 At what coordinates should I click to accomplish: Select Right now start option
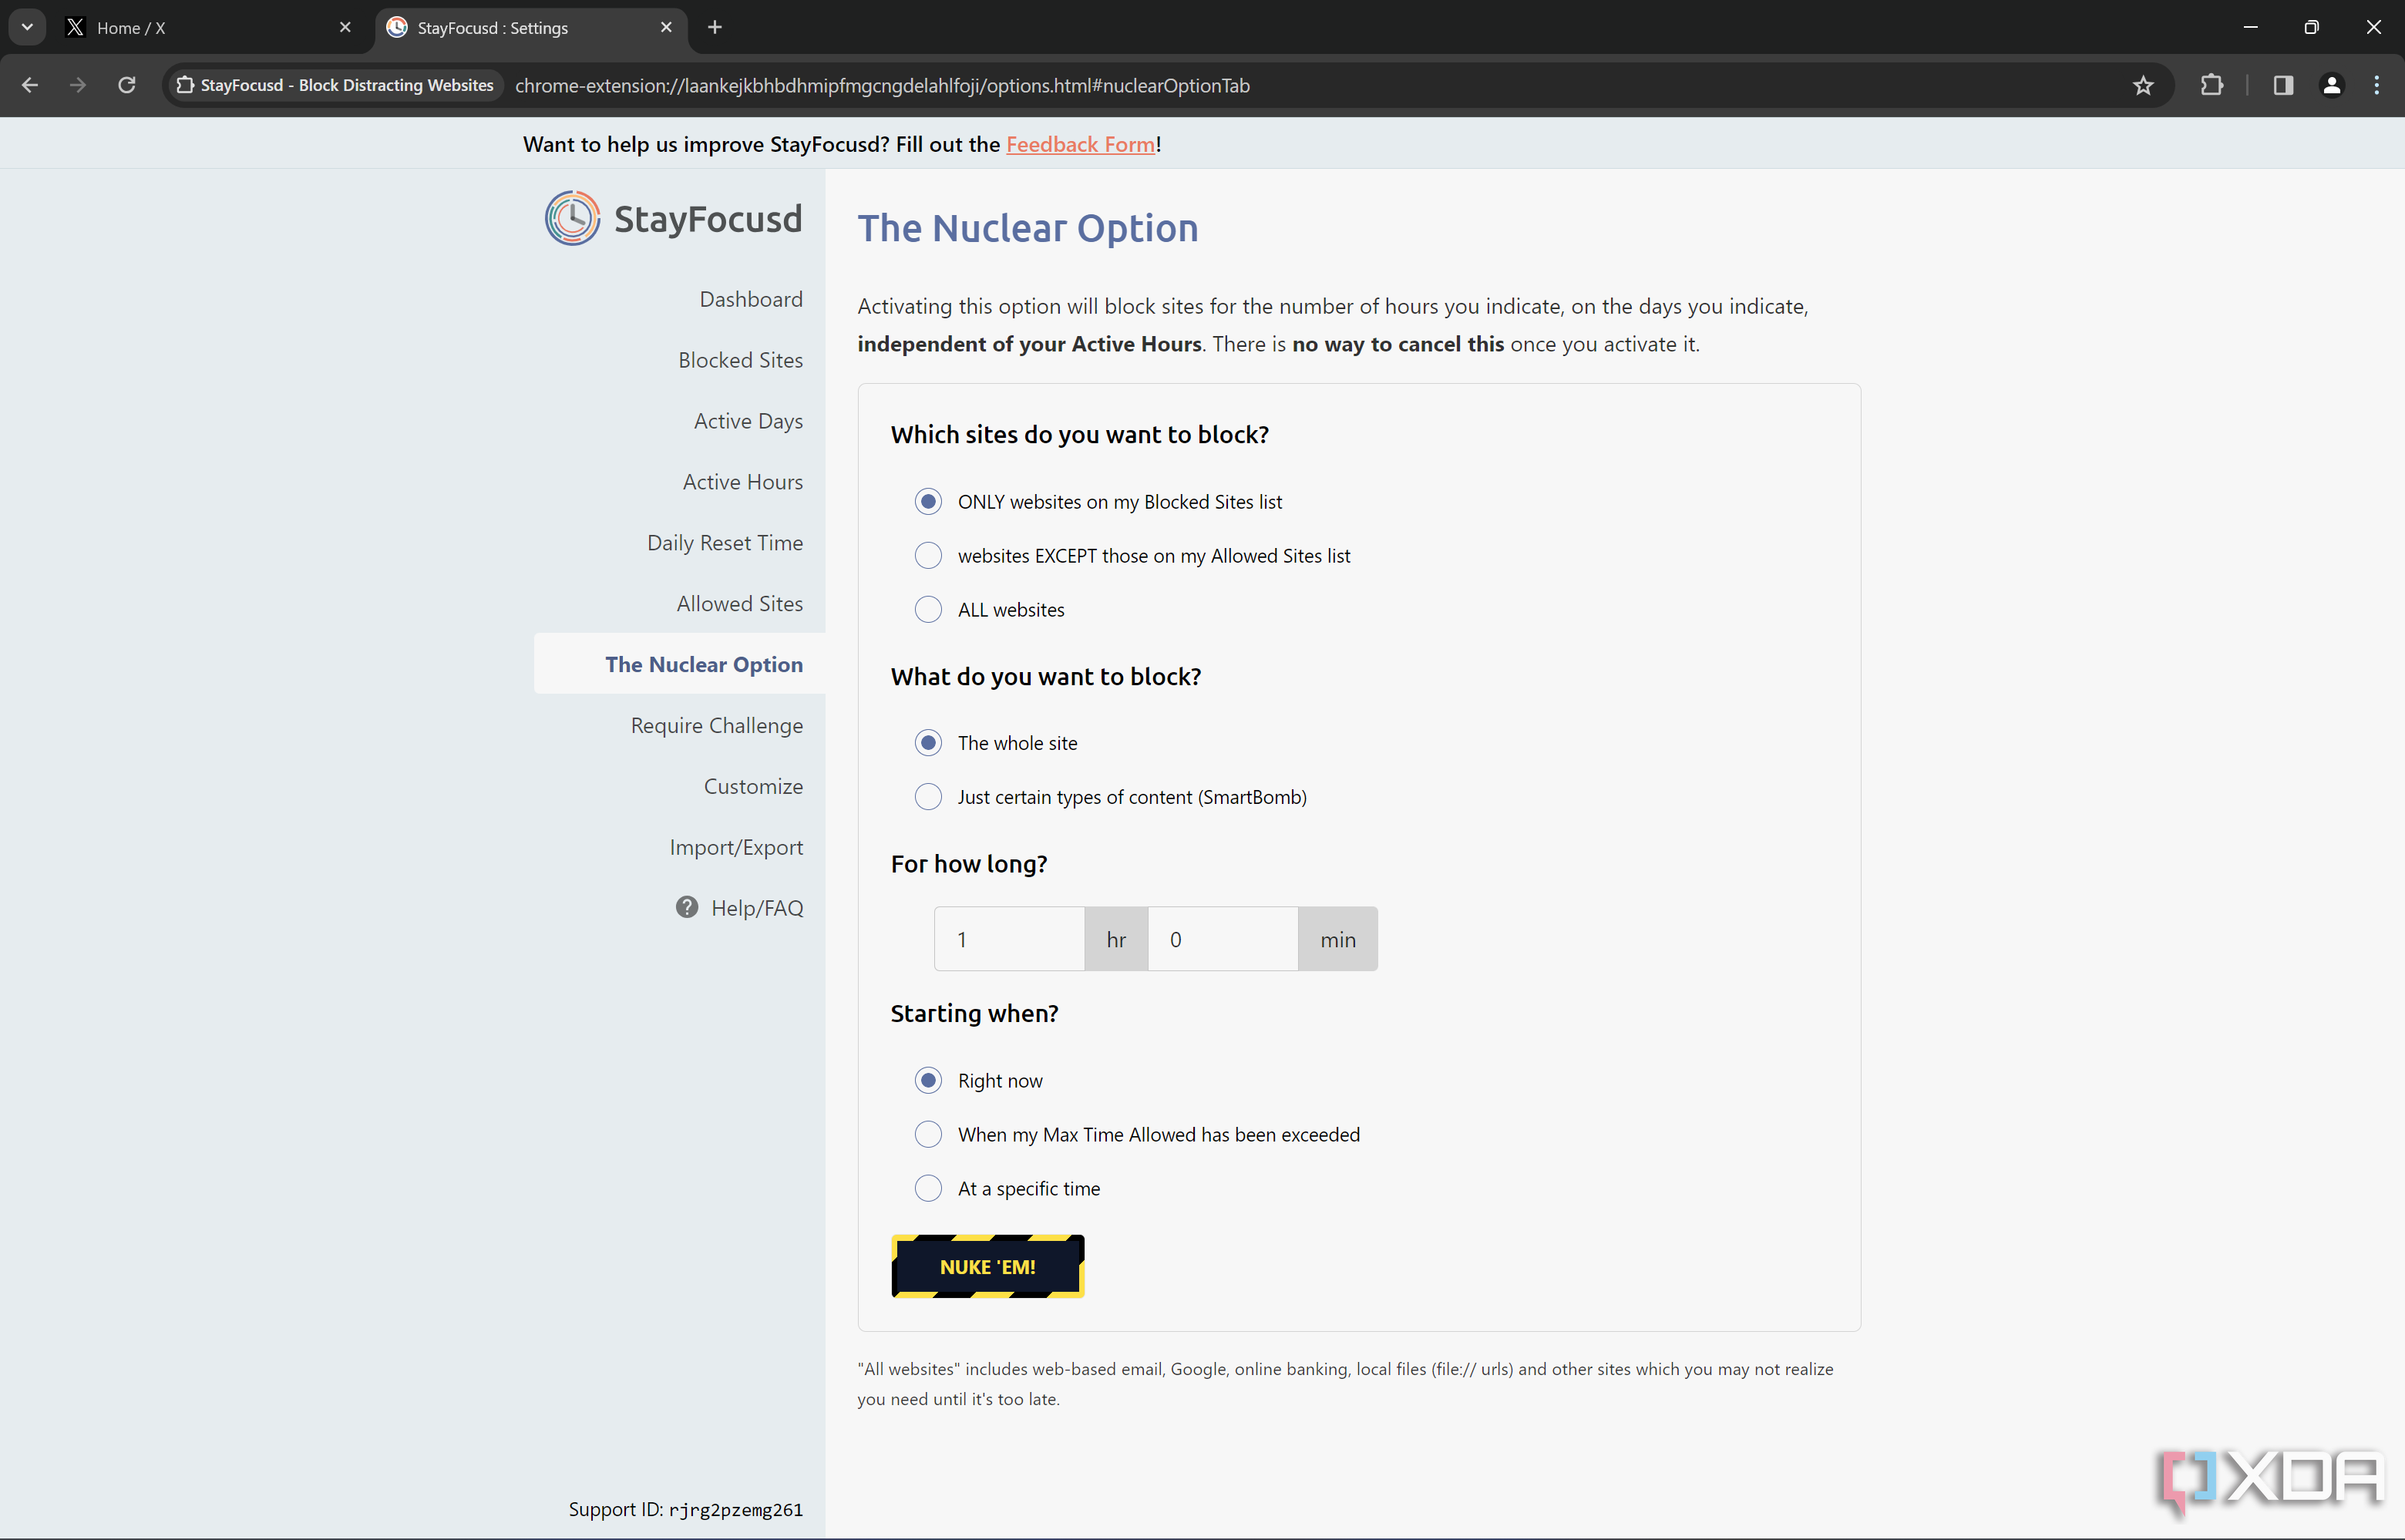[928, 1080]
